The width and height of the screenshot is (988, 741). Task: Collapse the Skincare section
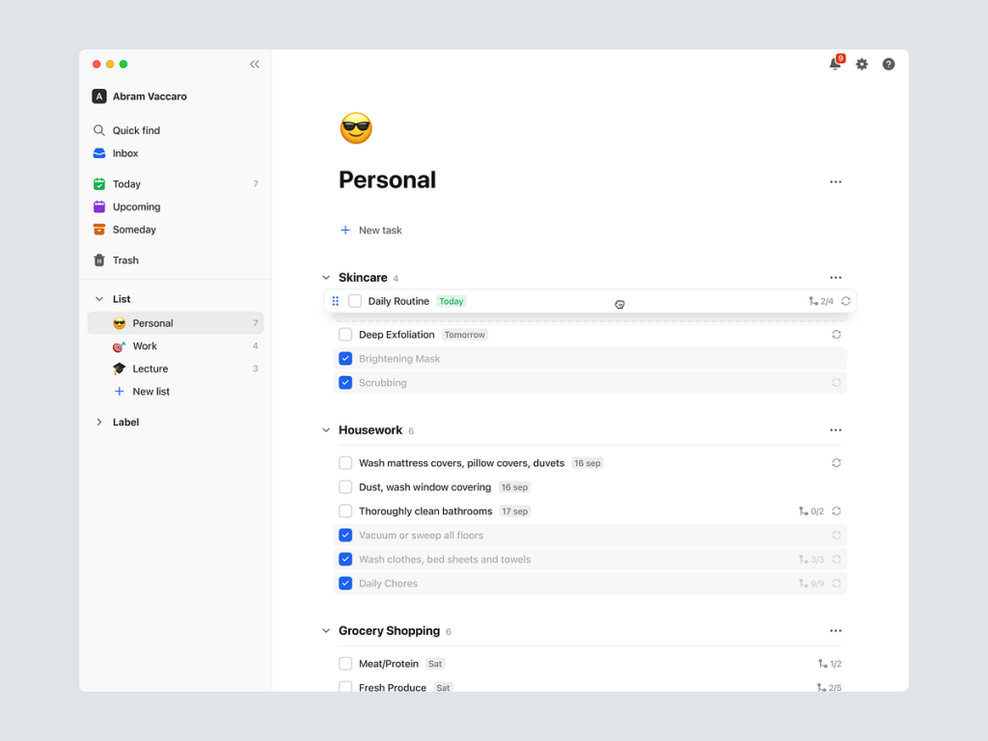[x=326, y=278]
